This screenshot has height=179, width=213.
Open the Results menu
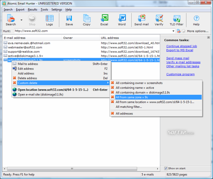[32, 10]
